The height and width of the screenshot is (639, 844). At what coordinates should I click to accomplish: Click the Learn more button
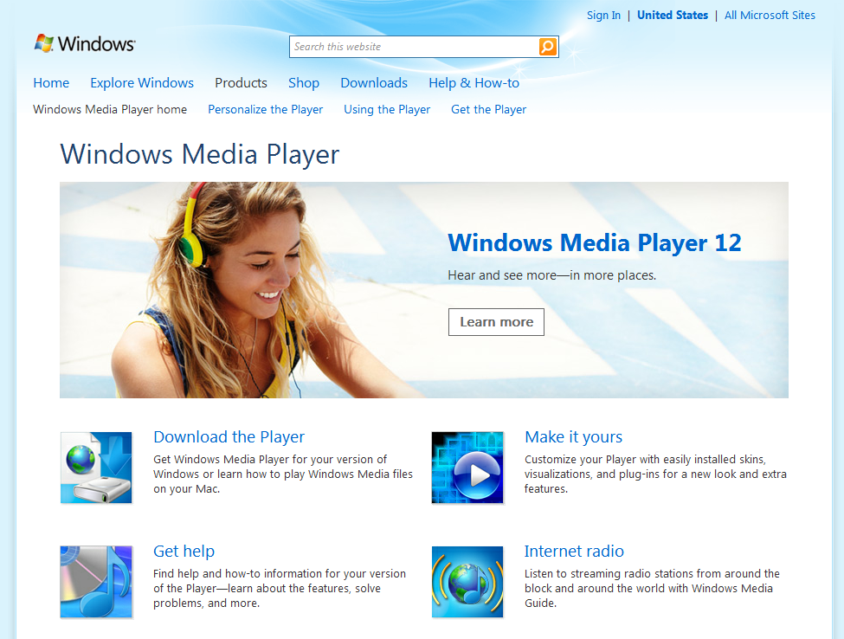click(x=496, y=322)
